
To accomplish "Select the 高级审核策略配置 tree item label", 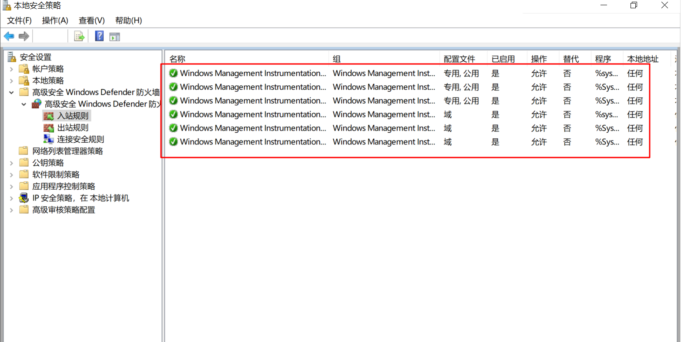I will [x=64, y=210].
